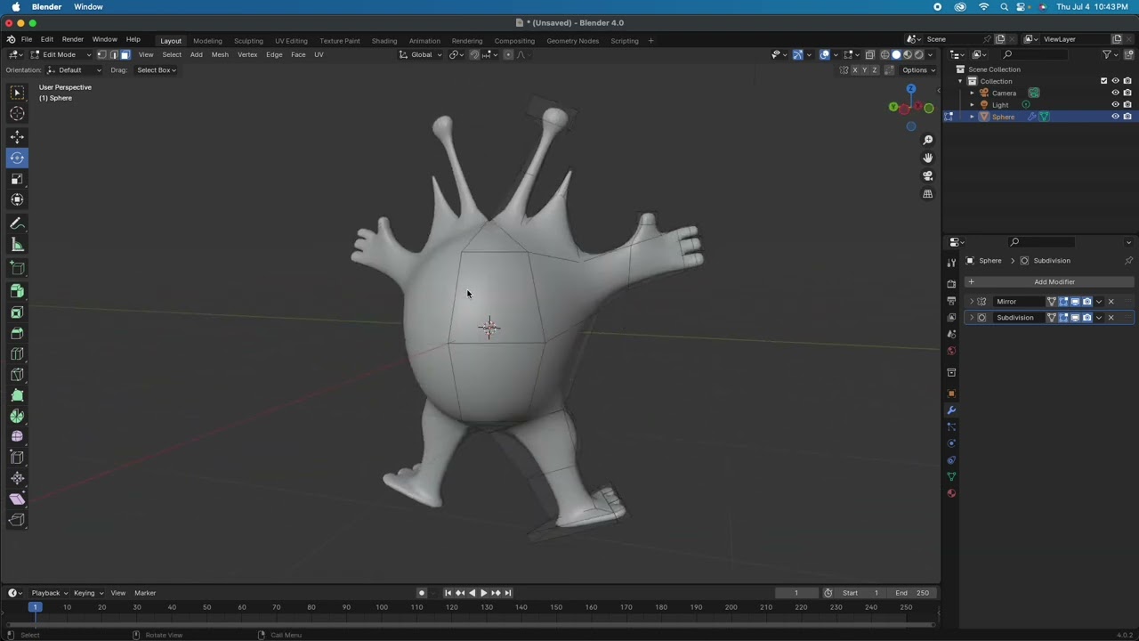Hide Sphere in viewport via eye icon
The width and height of the screenshot is (1139, 641).
tap(1115, 117)
